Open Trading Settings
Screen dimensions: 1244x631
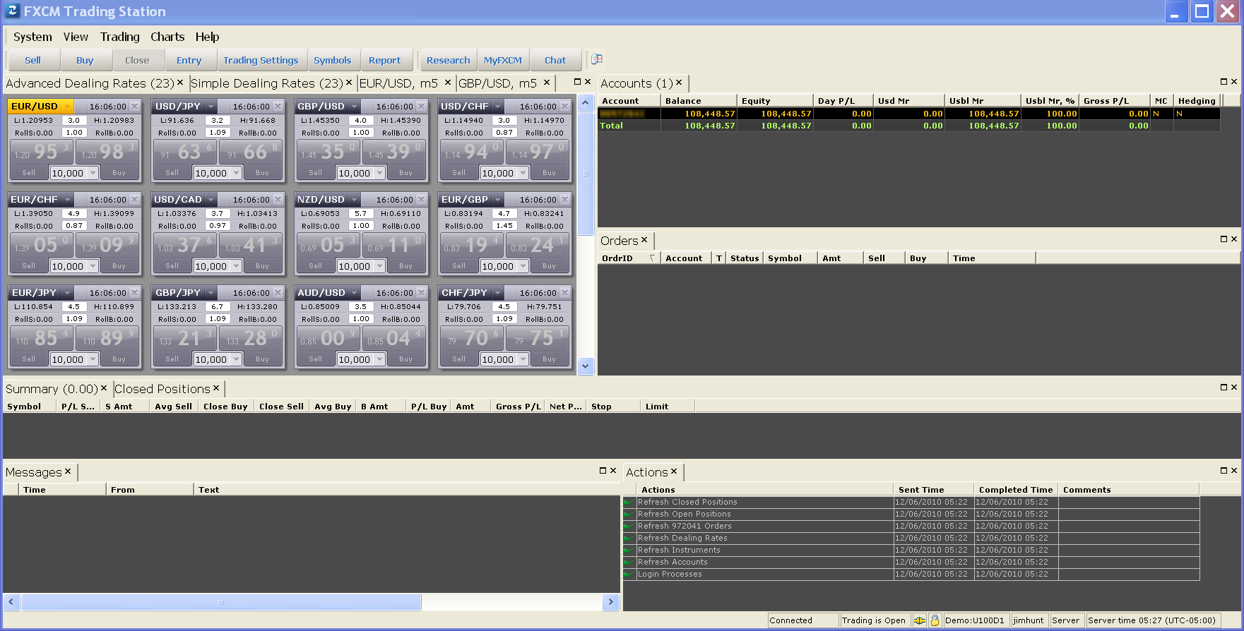coord(261,60)
